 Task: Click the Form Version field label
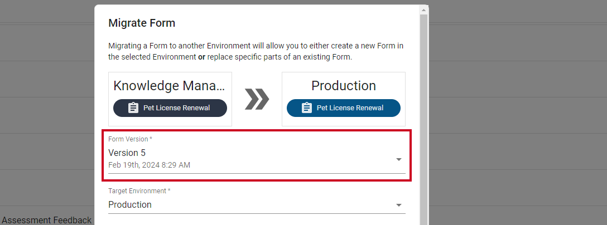point(130,139)
